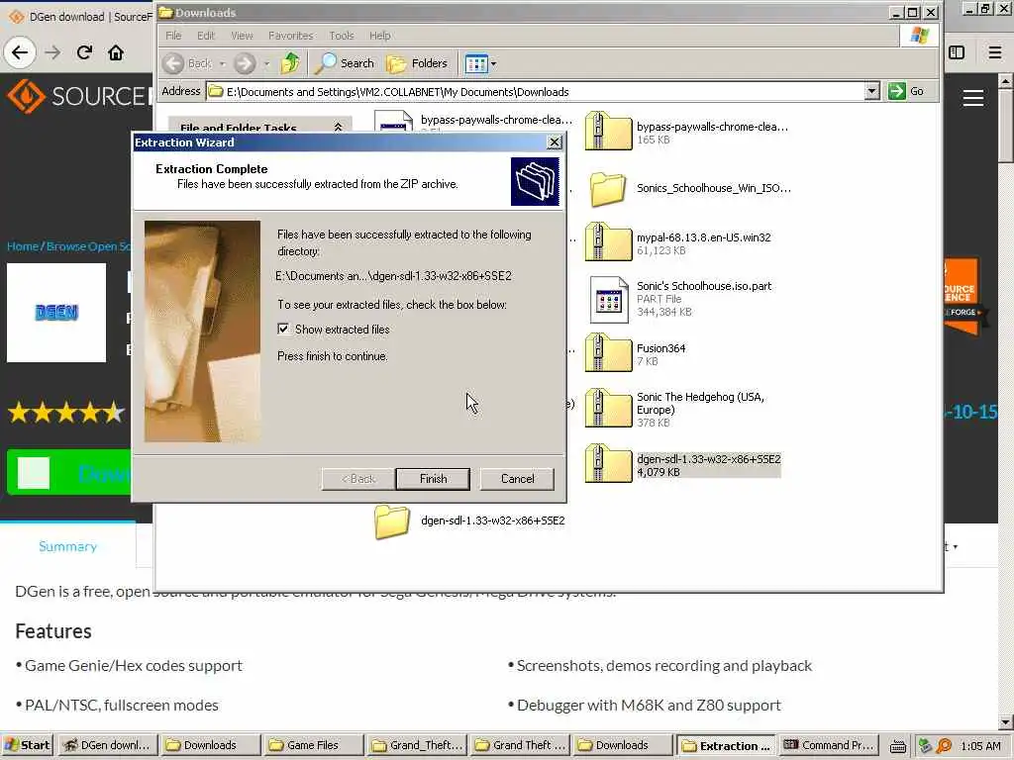Switch to DGen download browser taskbar button
Viewport: 1014px width, 760px height.
107,745
